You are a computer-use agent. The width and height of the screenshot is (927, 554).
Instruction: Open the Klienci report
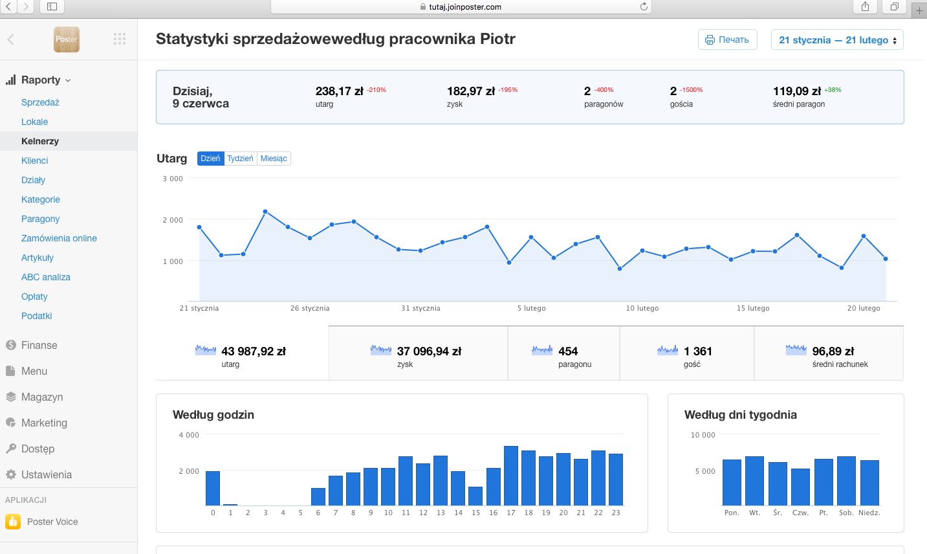point(35,161)
